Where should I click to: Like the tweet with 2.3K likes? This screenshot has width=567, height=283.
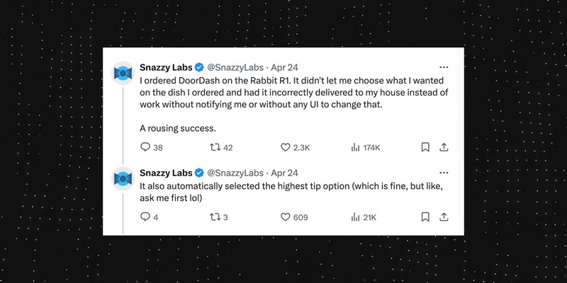(286, 148)
